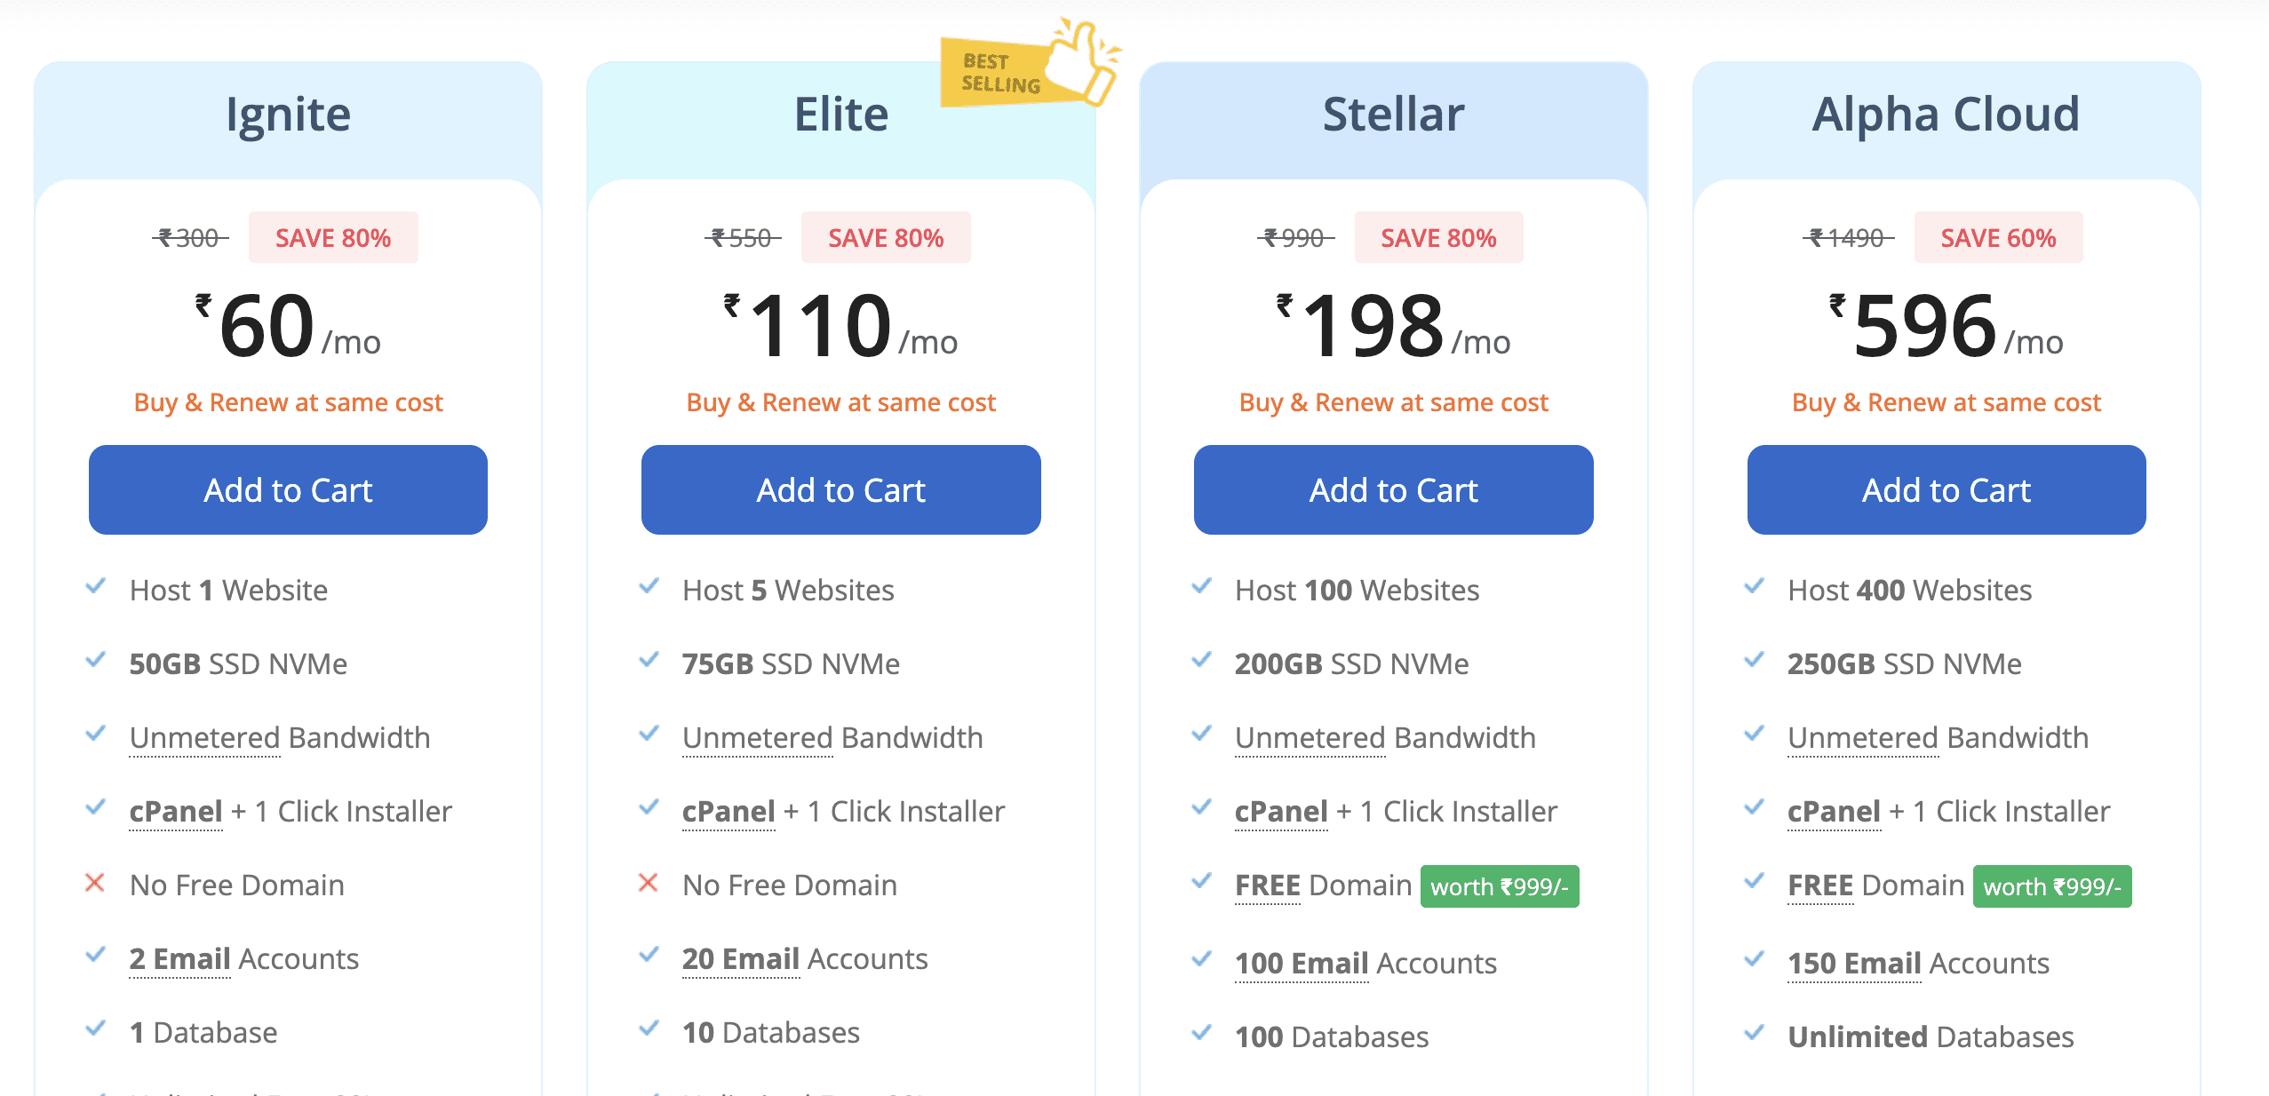Add the Elite plan to cart
Image resolution: width=2269 pixels, height=1096 pixels.
(x=840, y=489)
